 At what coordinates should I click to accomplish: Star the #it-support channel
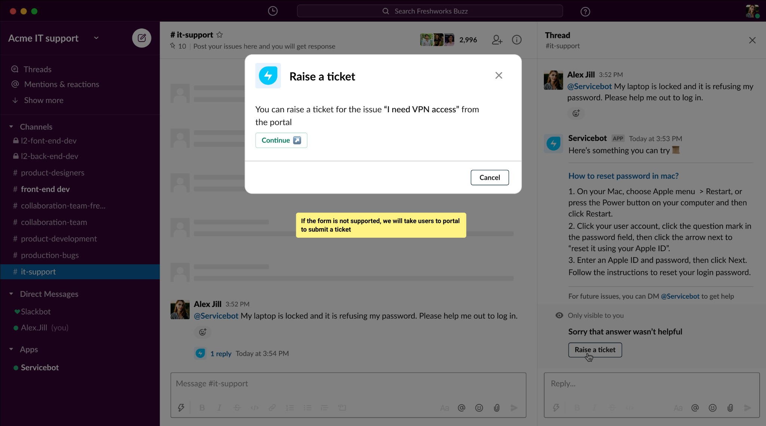[x=220, y=35]
